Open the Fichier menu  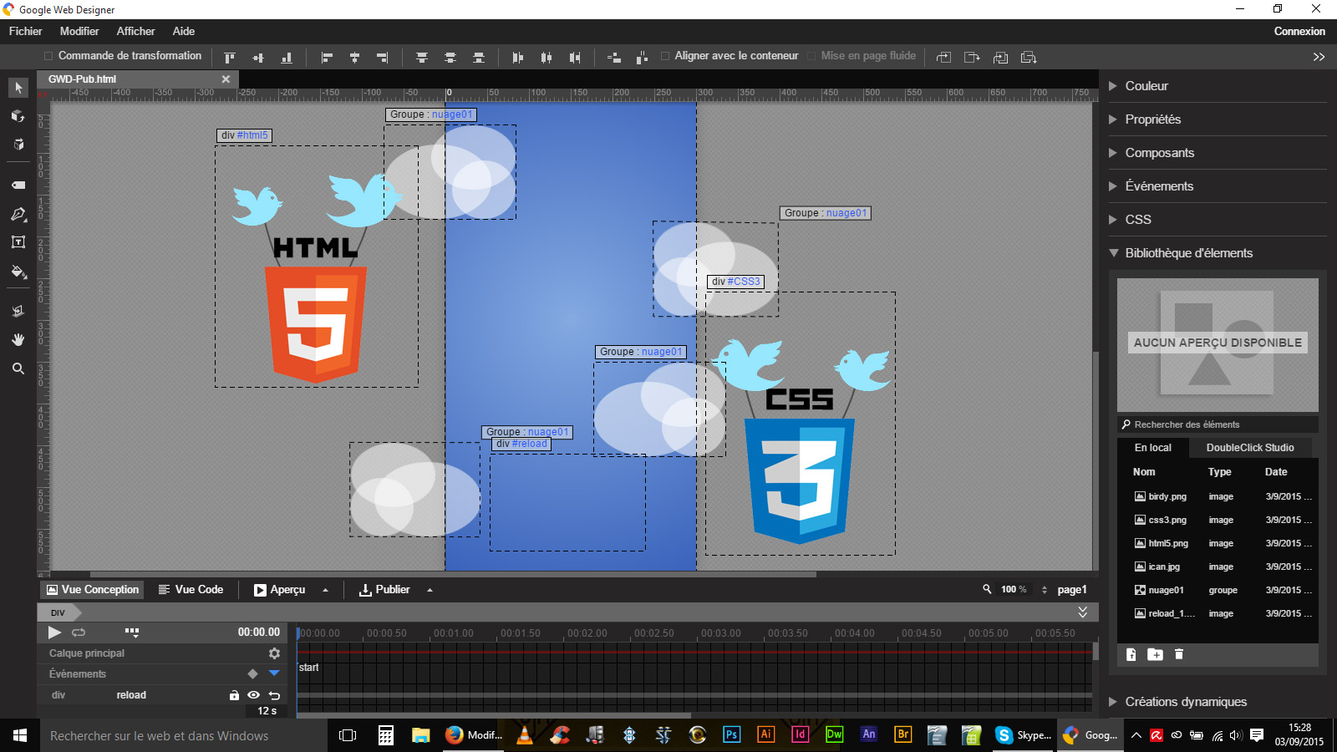pos(26,31)
